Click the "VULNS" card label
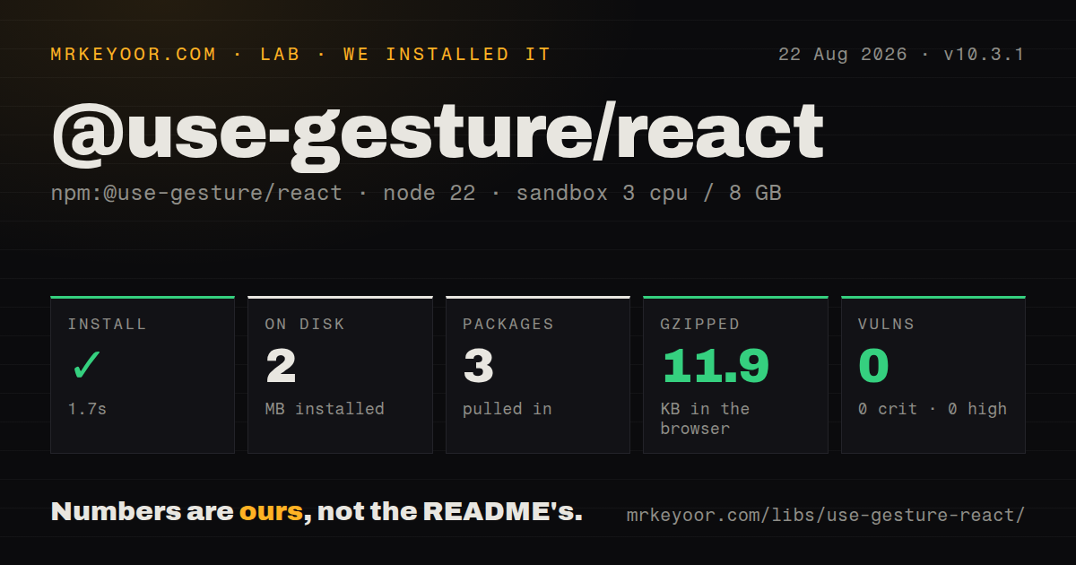The width and height of the screenshot is (1076, 565). 886,325
